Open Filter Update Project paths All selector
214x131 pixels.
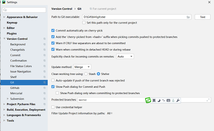110,113
